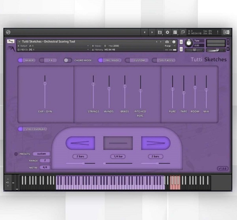Shift keyboard octave down arrow

coord(8,186)
